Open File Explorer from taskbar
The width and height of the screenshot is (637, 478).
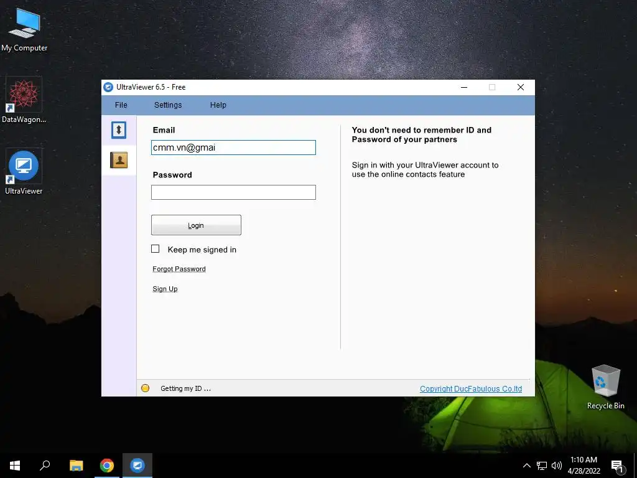(76, 466)
